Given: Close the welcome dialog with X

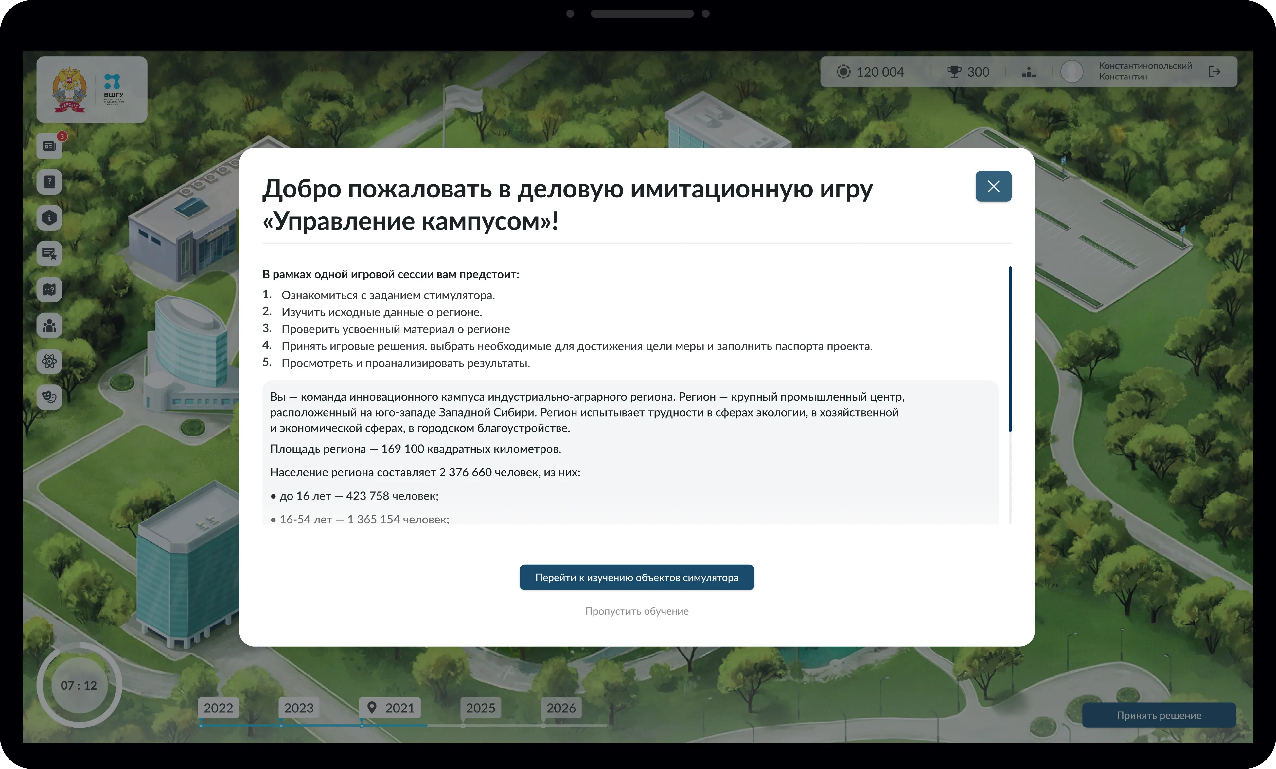Looking at the screenshot, I should point(993,186).
